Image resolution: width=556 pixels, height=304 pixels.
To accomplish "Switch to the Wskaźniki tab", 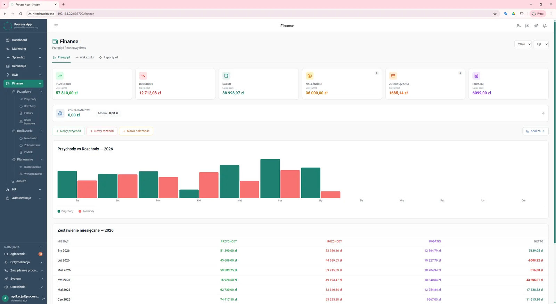I will (x=84, y=57).
